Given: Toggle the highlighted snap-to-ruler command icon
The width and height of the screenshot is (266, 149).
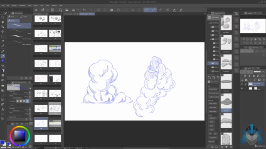Looking at the screenshot, I should (147, 10).
